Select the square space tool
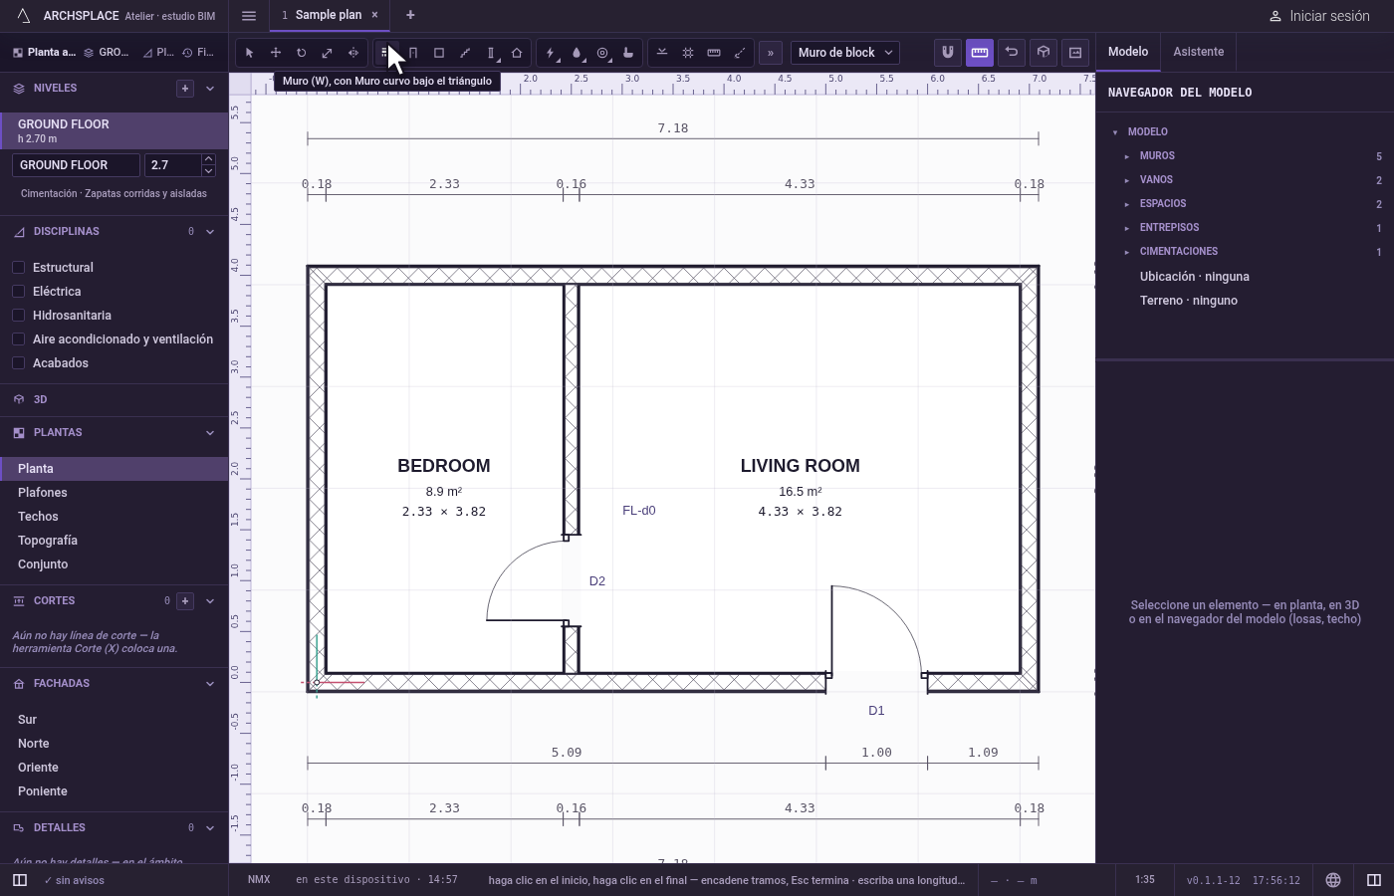 [x=438, y=53]
